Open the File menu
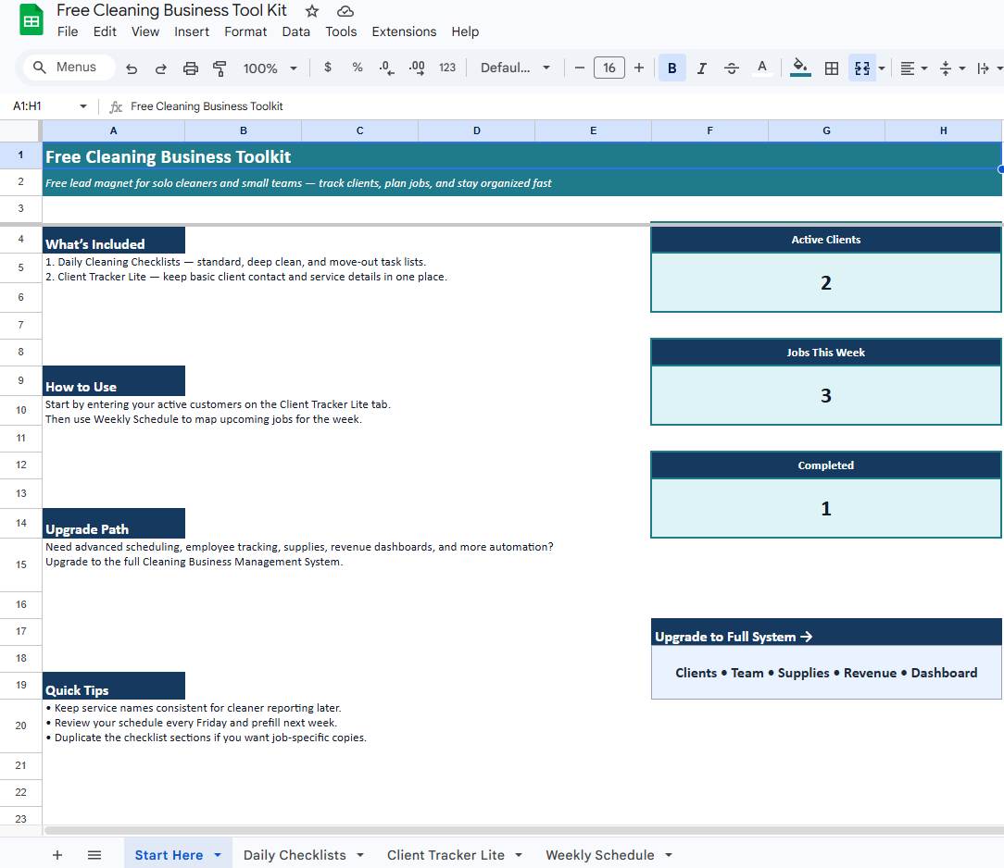This screenshot has width=1004, height=868. click(68, 31)
